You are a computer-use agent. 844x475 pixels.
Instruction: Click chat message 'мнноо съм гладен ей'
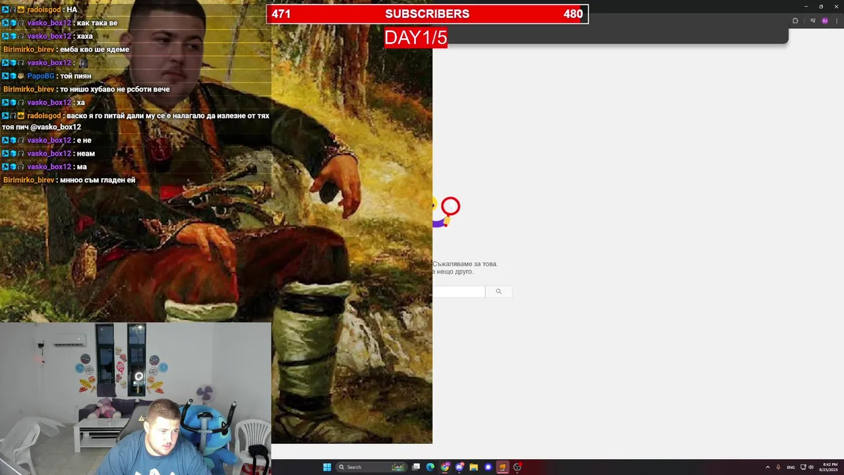point(97,180)
